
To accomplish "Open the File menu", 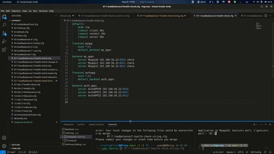I will [3, 11].
